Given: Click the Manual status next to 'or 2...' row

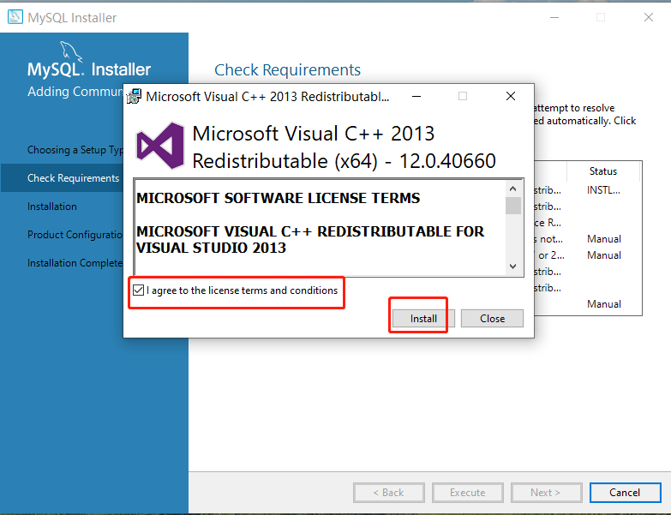Looking at the screenshot, I should 604,255.
